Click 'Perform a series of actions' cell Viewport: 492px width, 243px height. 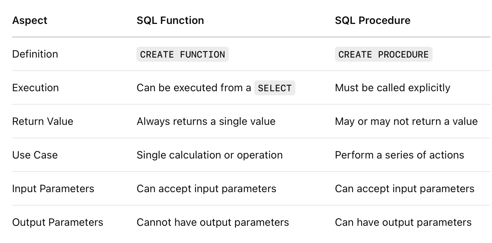400,155
